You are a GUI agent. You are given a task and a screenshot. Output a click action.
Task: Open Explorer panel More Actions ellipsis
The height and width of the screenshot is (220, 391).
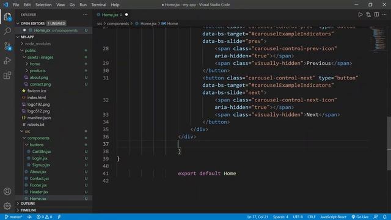point(86,15)
